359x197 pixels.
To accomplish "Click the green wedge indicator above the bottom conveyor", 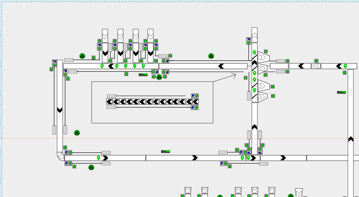I will click(166, 152).
